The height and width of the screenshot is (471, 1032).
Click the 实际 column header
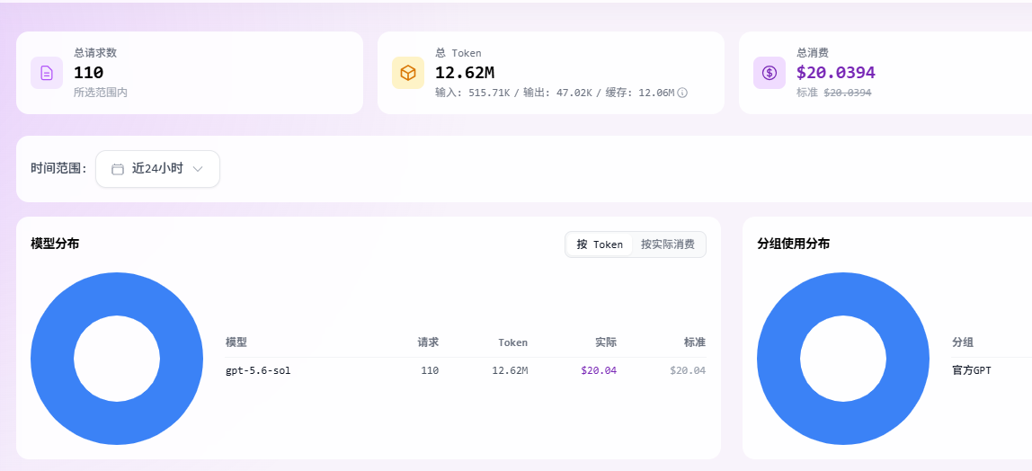[606, 342]
